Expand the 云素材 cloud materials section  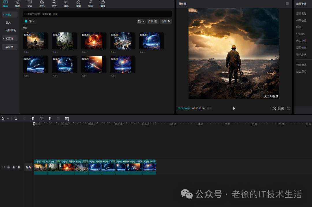coord(10,38)
